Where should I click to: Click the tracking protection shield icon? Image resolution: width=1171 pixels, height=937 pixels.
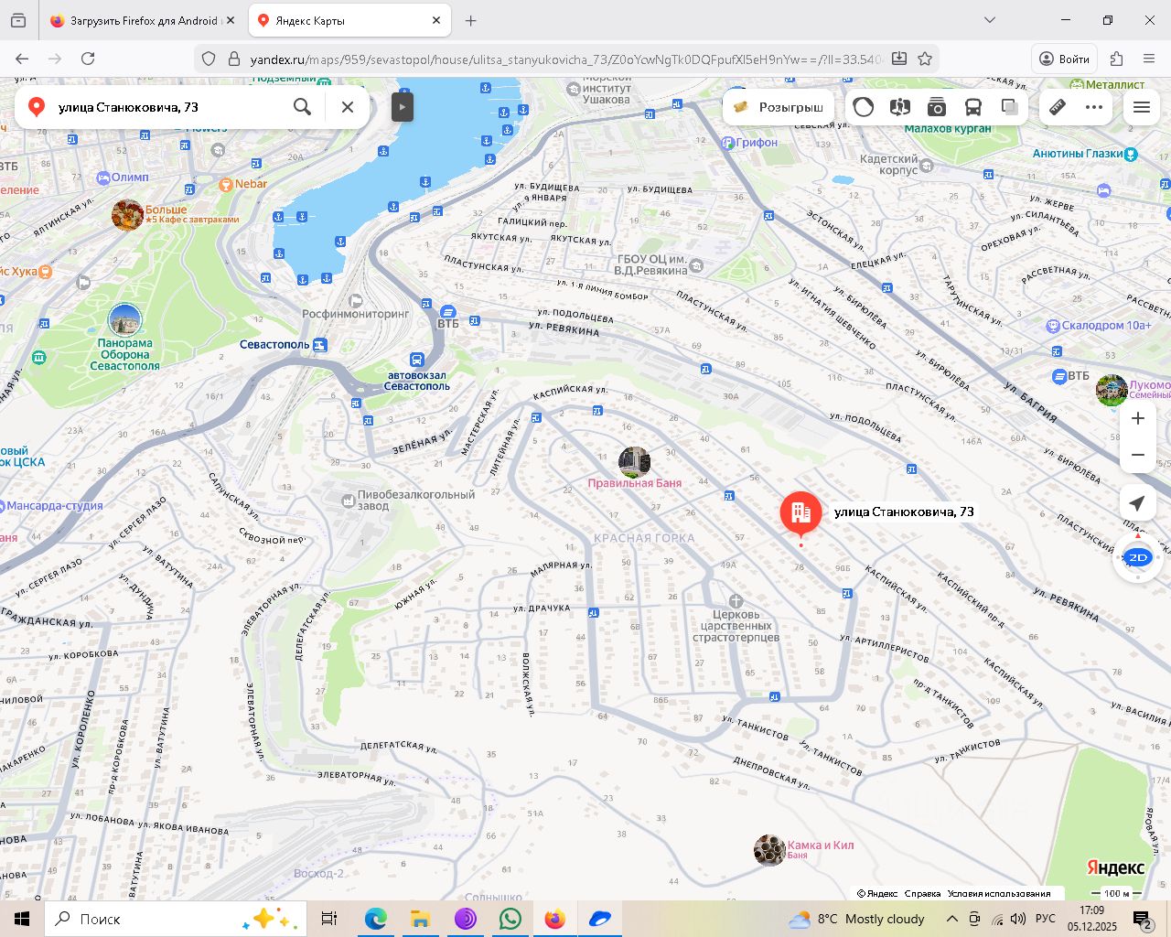coord(209,59)
